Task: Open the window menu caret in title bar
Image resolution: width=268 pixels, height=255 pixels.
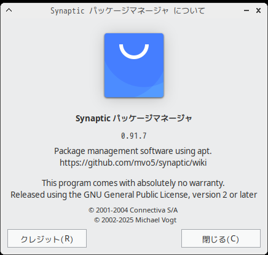Action: click(9, 10)
